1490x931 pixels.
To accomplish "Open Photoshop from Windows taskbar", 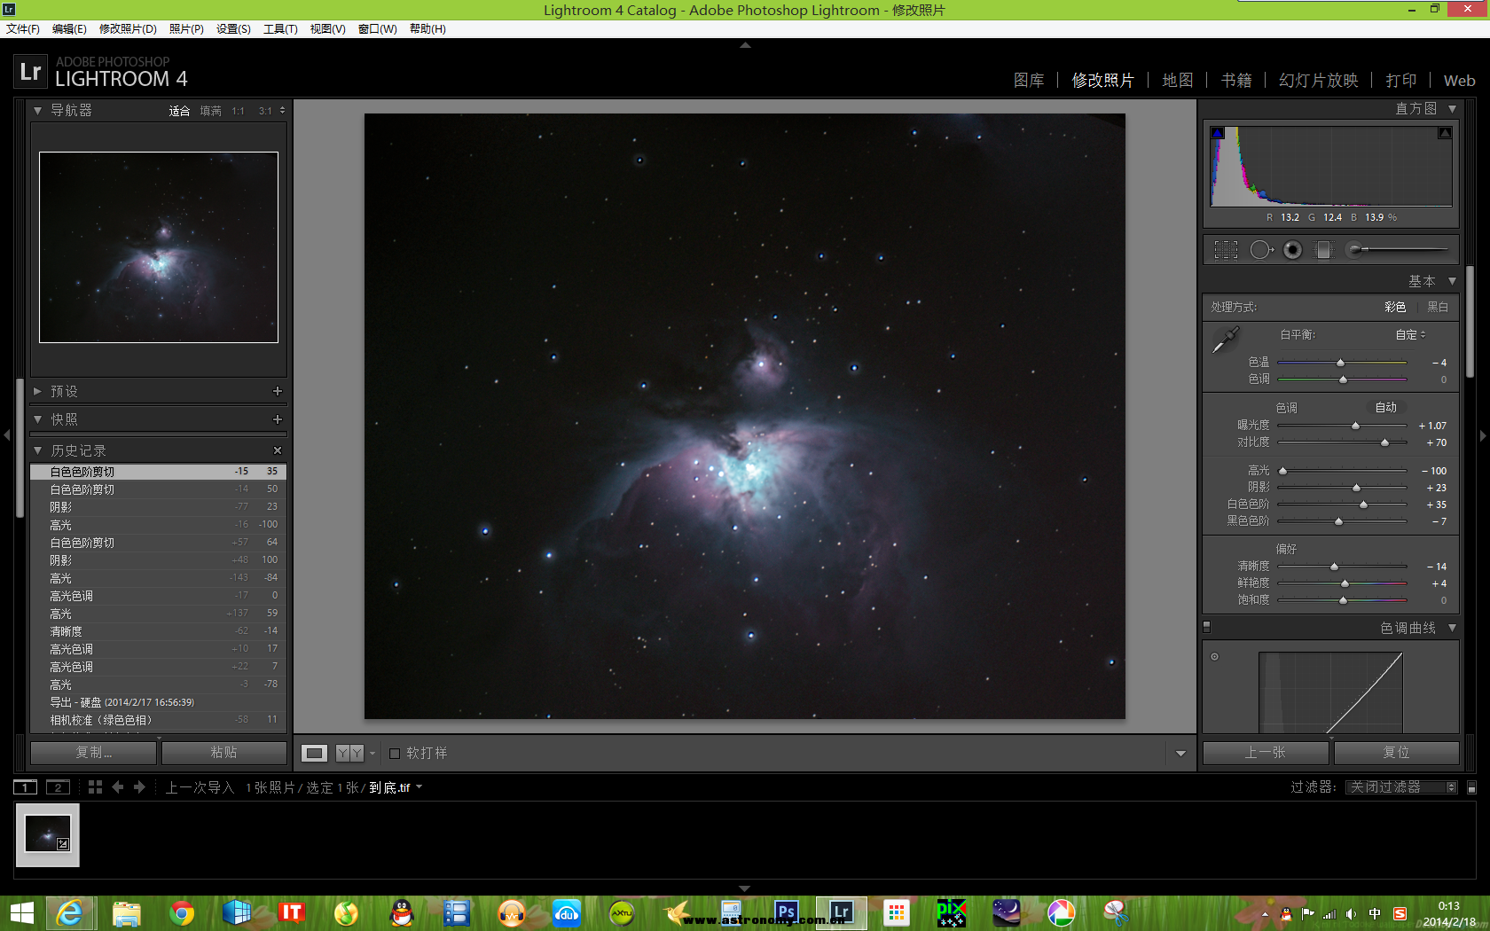I will pos(786,911).
